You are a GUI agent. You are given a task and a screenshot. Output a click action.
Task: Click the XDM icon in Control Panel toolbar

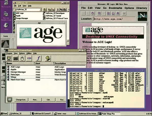(x=29, y=58)
